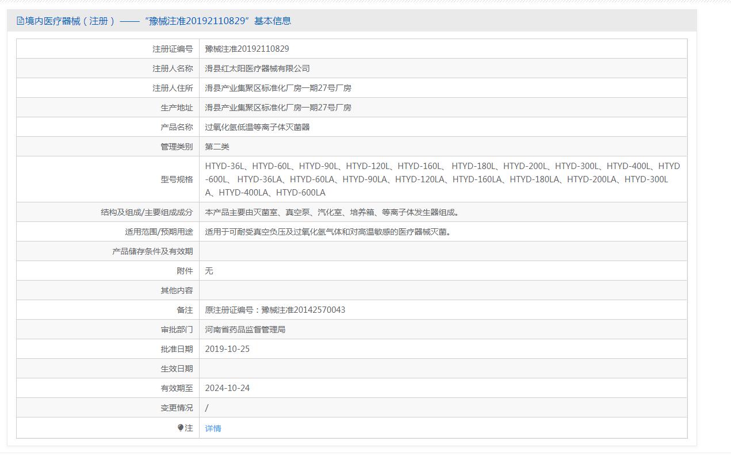This screenshot has width=731, height=456.
Task: Click the 注册人名称 label
Action: (x=173, y=68)
